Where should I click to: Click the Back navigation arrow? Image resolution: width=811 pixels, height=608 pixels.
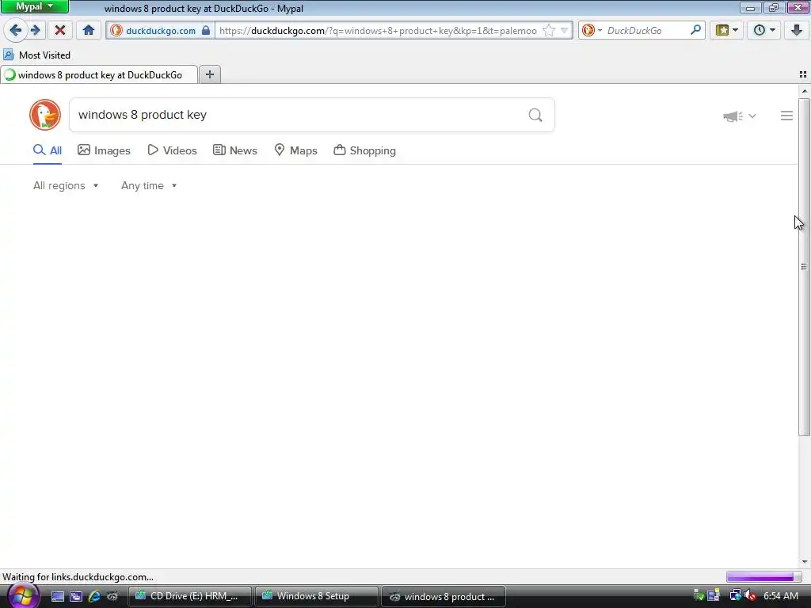(15, 30)
